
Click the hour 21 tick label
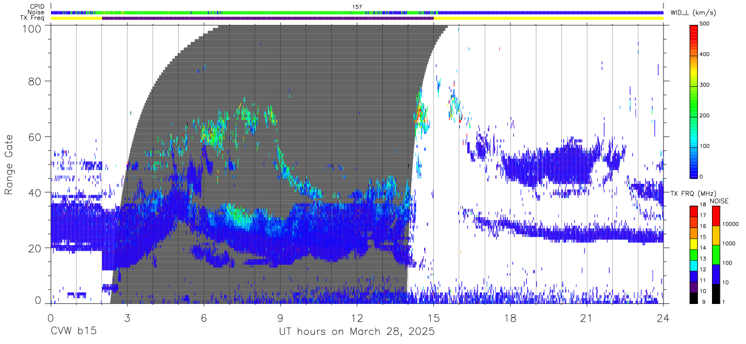(587, 318)
